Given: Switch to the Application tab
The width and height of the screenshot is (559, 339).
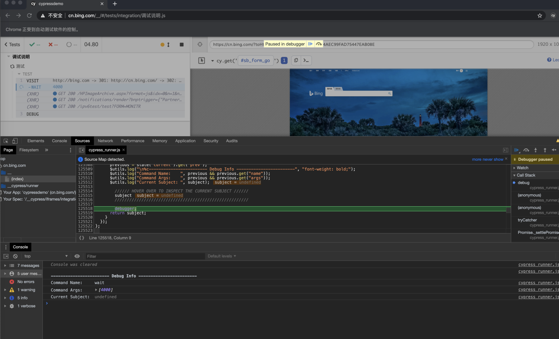Looking at the screenshot, I should click(x=185, y=141).
